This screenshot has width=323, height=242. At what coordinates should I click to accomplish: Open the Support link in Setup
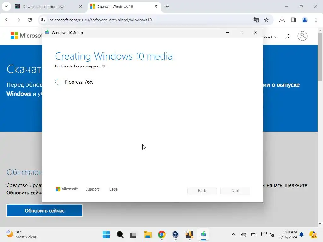point(92,189)
